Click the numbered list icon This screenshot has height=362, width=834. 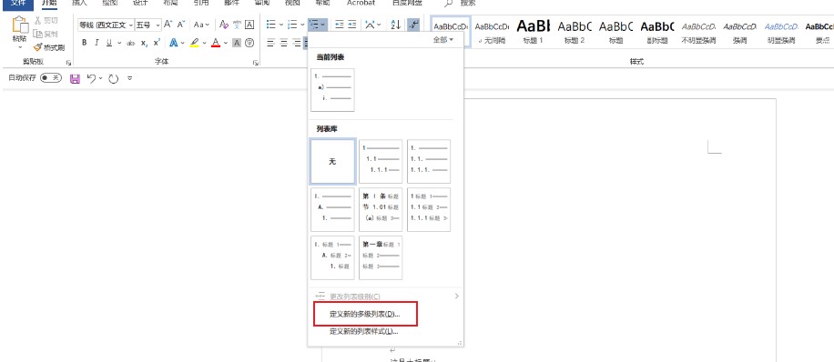[292, 25]
